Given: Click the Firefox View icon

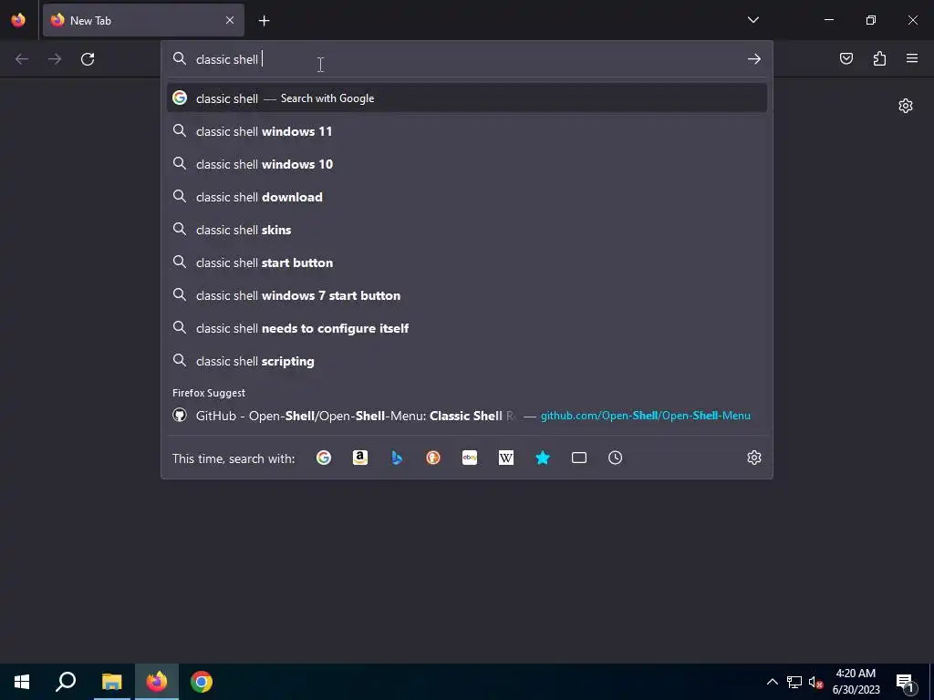Looking at the screenshot, I should tap(18, 20).
